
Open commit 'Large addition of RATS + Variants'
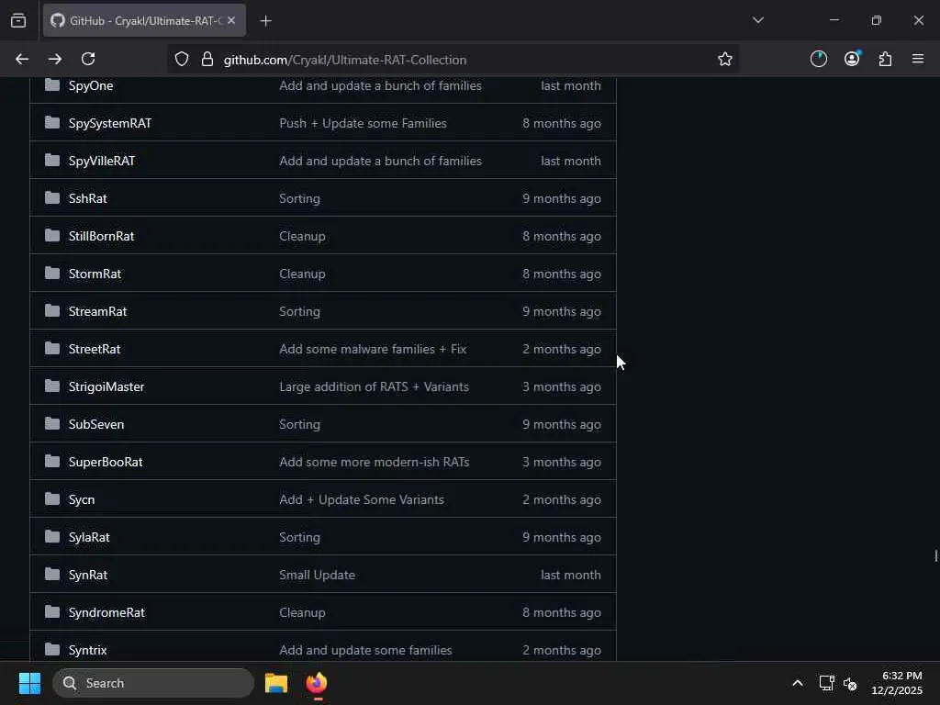[375, 386]
